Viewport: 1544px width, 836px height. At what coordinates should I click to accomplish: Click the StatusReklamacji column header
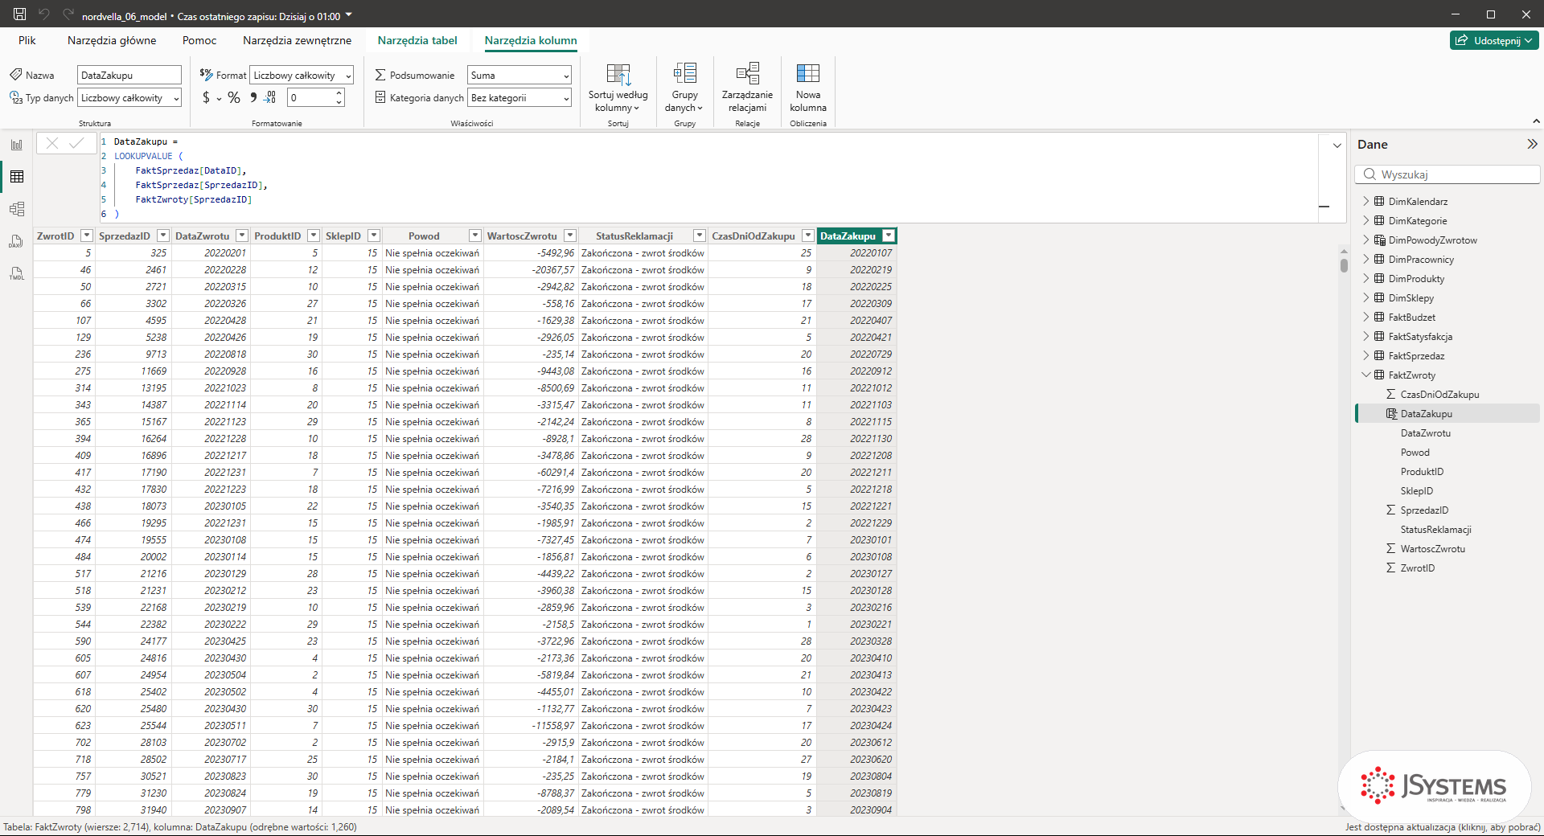pyautogui.click(x=634, y=236)
